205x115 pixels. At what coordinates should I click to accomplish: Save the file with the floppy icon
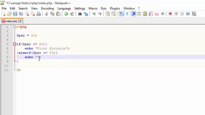point(15,14)
